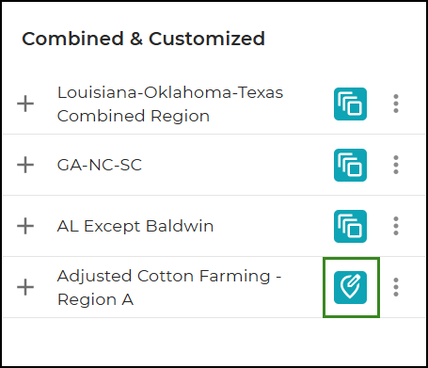Click the GA-NC-SC combined region icon
The width and height of the screenshot is (428, 368).
(x=350, y=165)
